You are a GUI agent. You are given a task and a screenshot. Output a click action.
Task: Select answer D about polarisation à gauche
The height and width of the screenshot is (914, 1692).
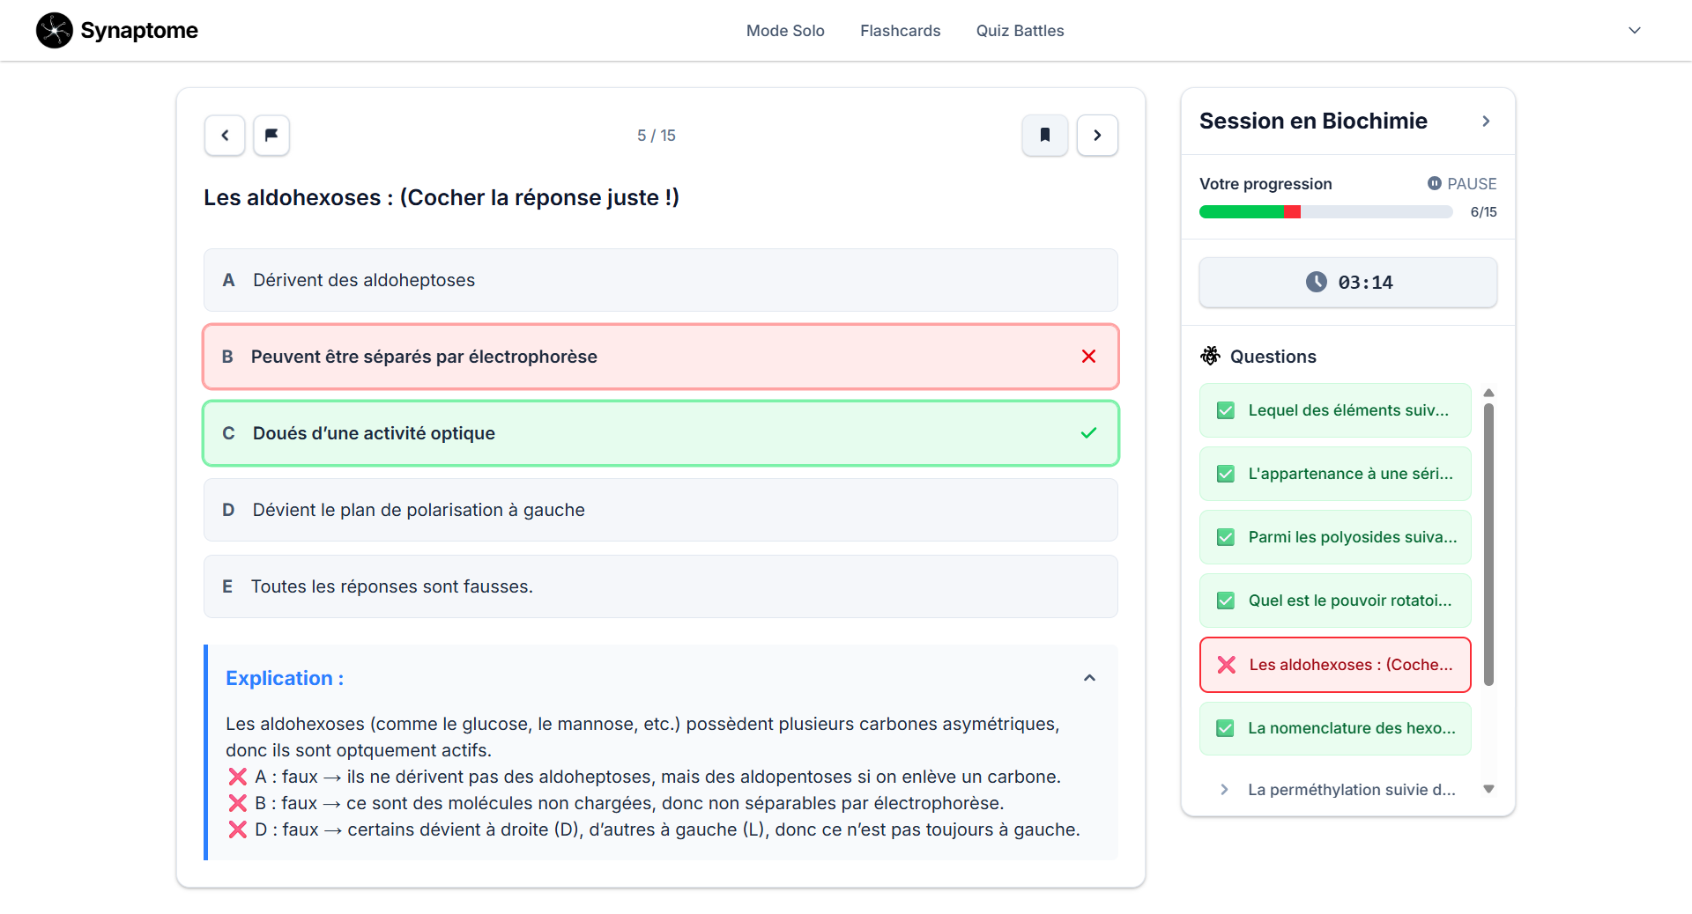click(660, 510)
